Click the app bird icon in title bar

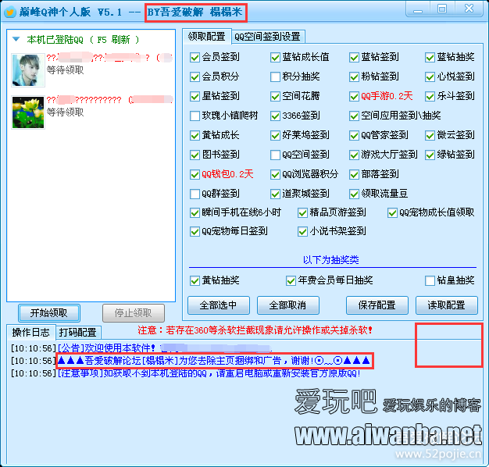(10, 12)
